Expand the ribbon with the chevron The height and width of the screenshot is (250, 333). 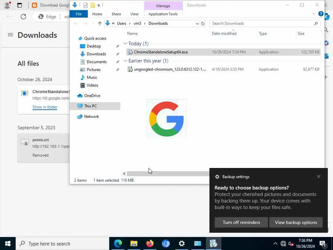pos(314,14)
